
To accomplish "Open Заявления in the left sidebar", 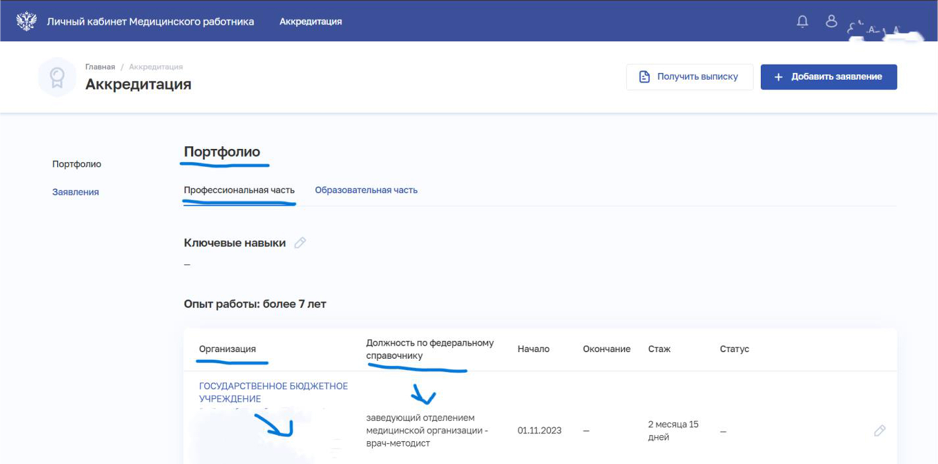I will click(x=76, y=192).
